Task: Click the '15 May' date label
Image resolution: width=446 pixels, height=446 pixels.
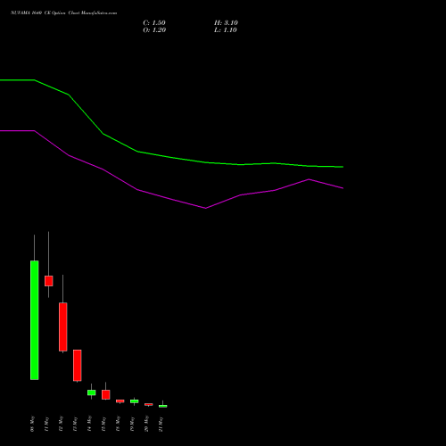Action: click(x=103, y=424)
